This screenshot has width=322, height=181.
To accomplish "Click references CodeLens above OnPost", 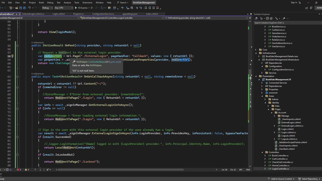I will [x=37, y=42].
